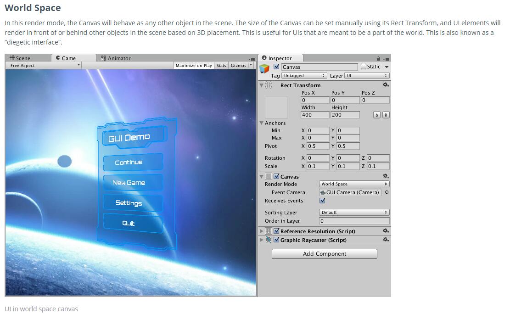This screenshot has height=314, width=510.
Task: Click the Height field showing 200
Action: (345, 115)
